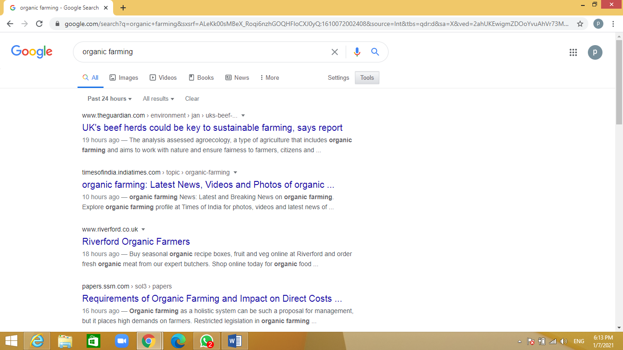Click ENG language indicator in tray

click(x=579, y=341)
